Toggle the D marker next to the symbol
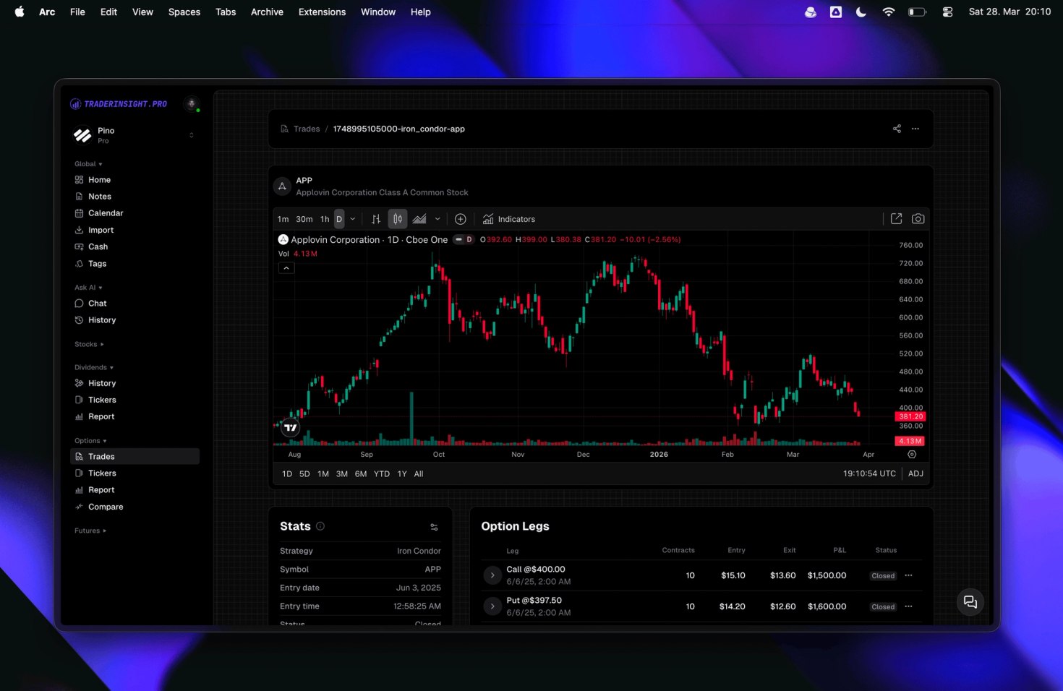1063x691 pixels. 469,239
